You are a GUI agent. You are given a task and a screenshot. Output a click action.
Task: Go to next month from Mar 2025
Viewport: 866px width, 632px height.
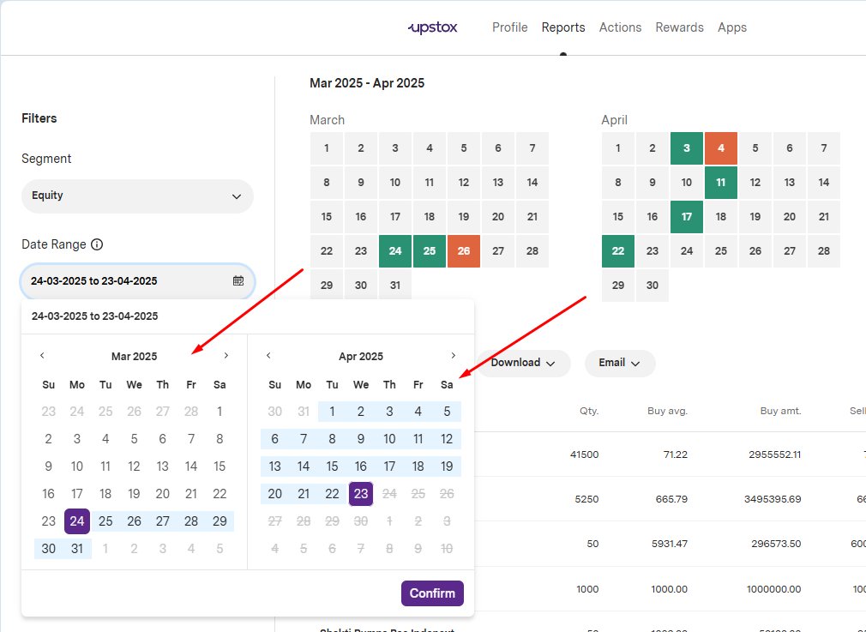226,356
